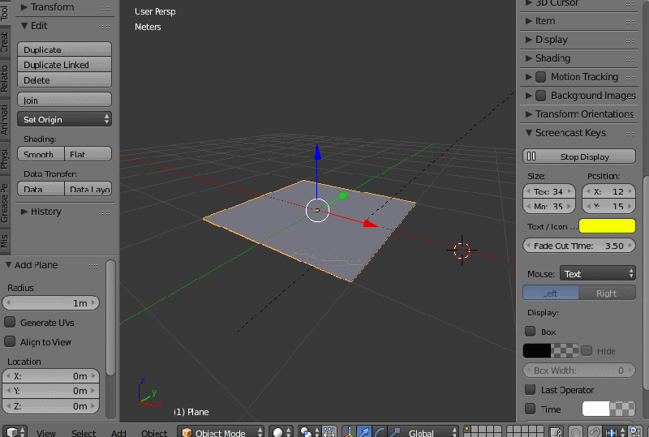Toggle proportional editing circle icon

tap(576, 432)
